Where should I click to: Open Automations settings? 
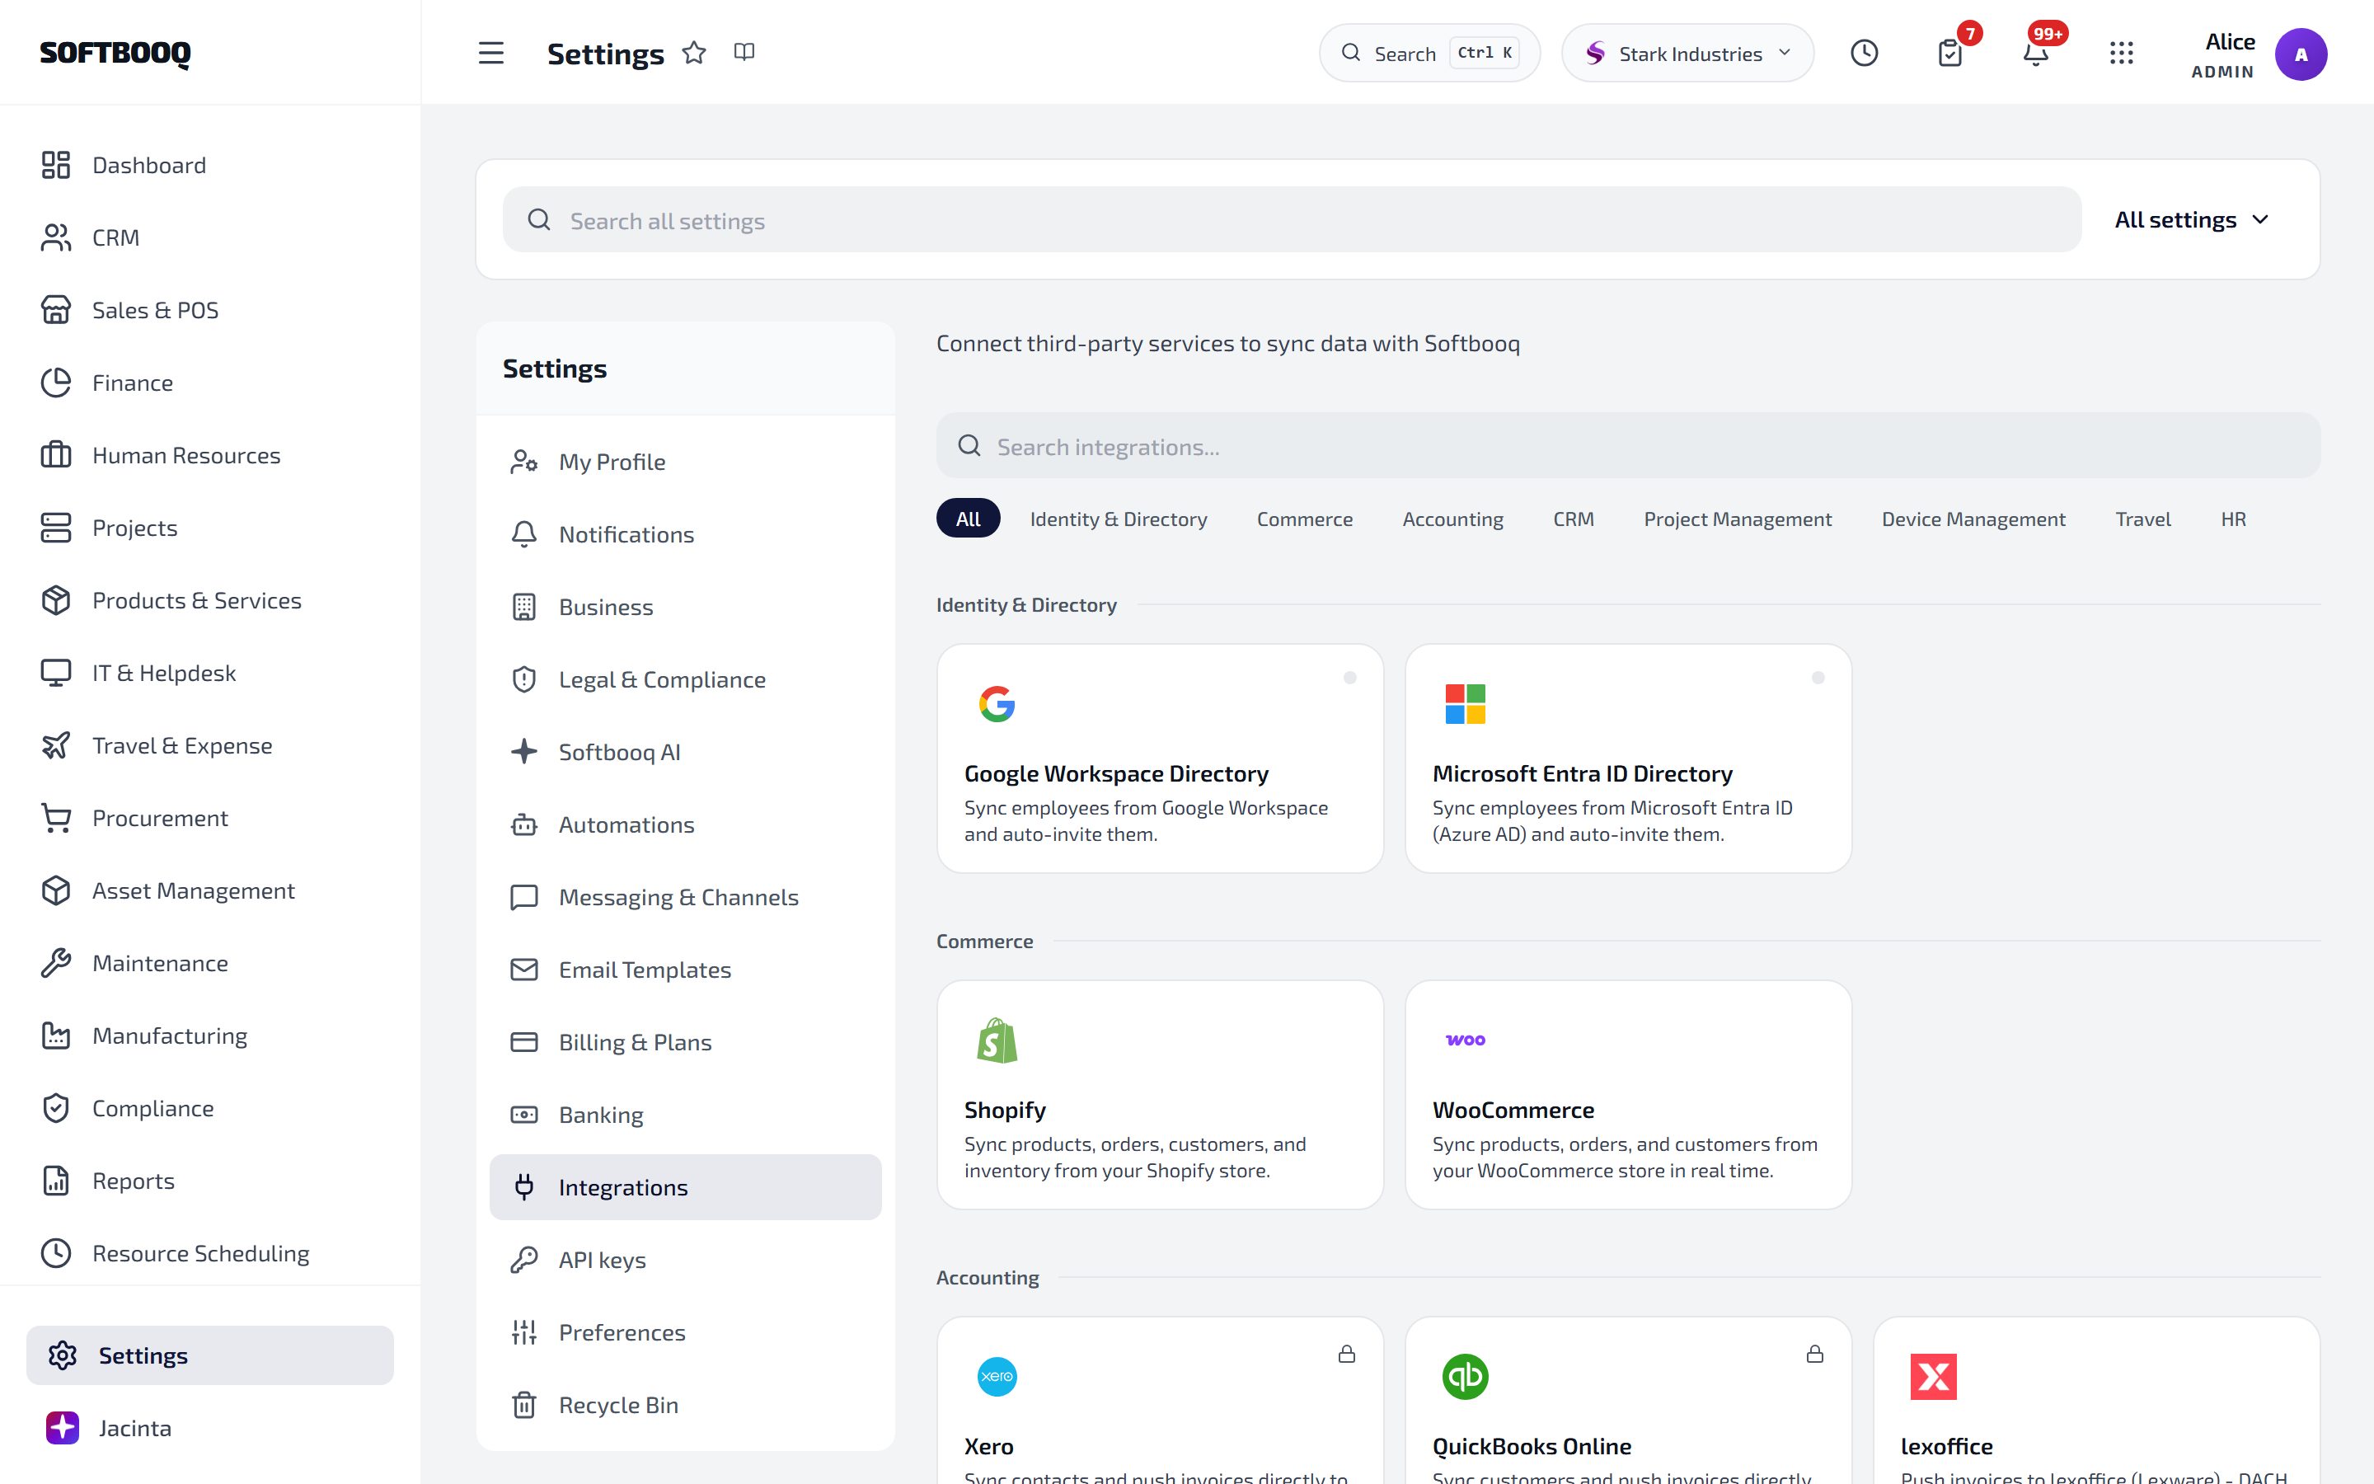686,824
